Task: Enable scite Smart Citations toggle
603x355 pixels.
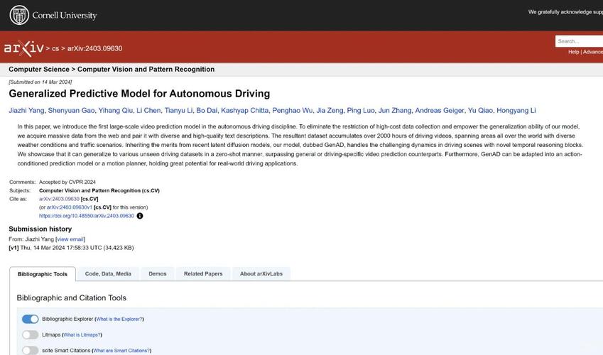Action: (30, 350)
